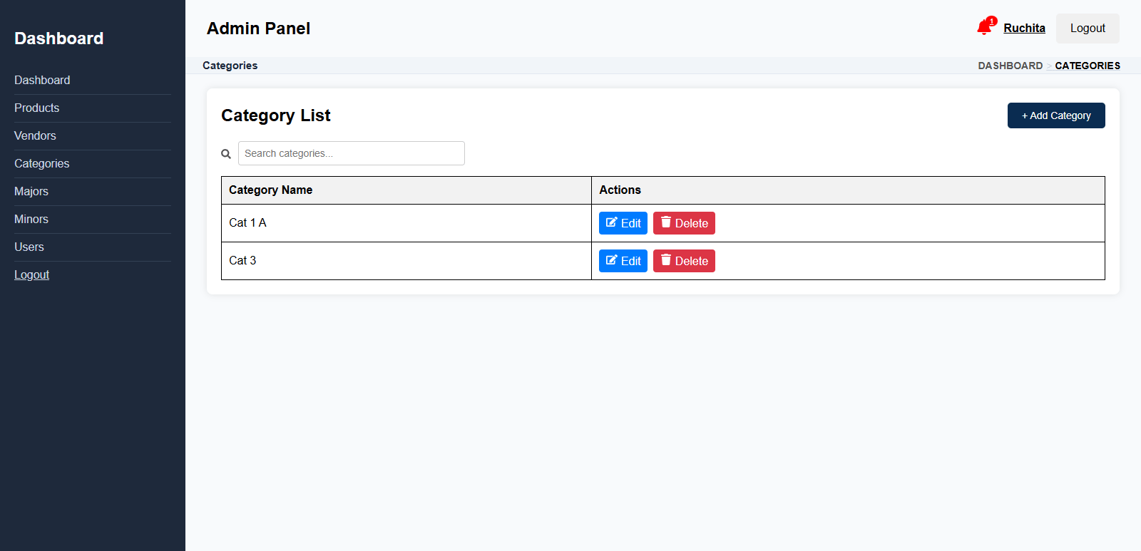Focus the Search categories field
1141x551 pixels.
[351, 153]
